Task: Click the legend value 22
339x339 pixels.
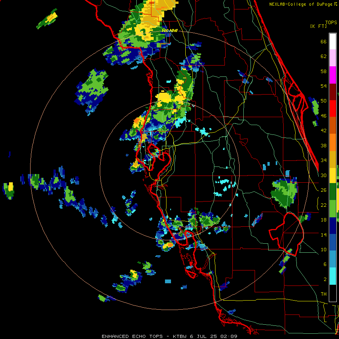Action: click(324, 205)
